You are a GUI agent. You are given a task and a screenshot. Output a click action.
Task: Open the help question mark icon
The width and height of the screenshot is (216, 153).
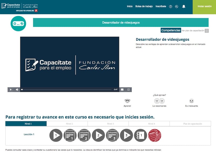tap(171, 6)
